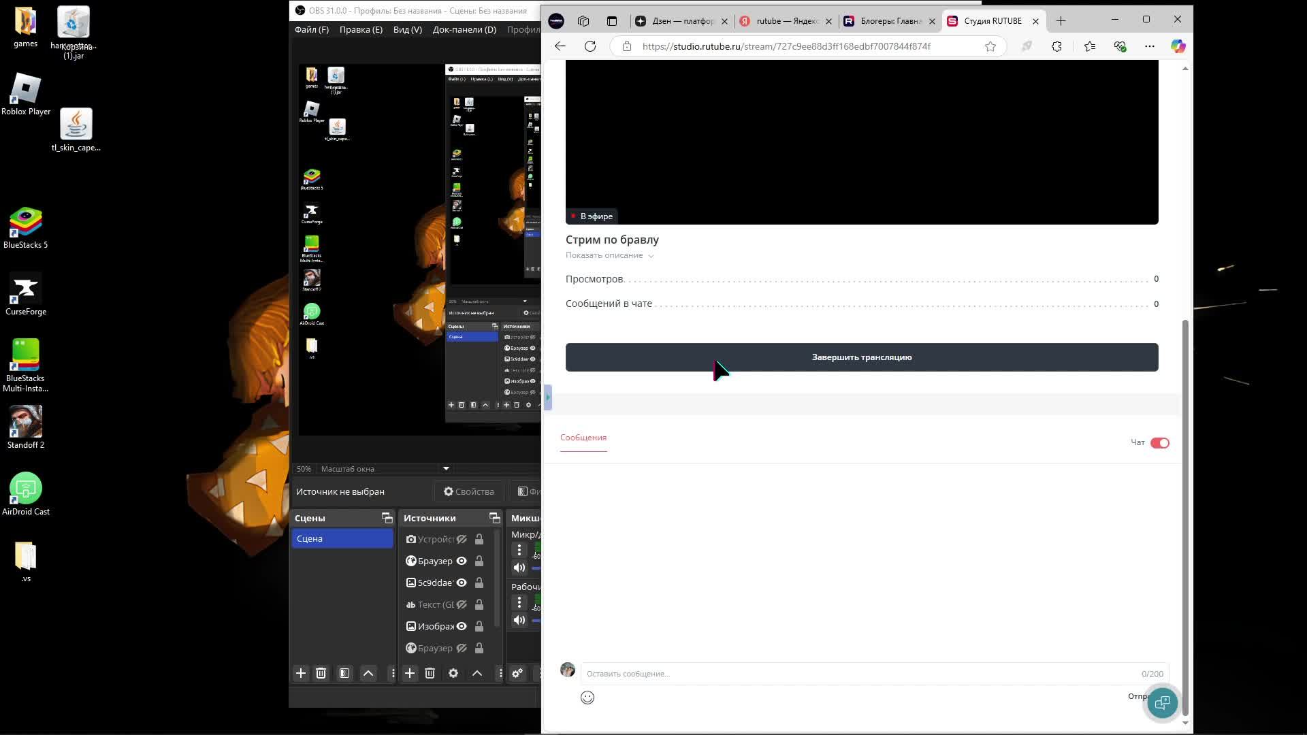Show the Текст (GDI) source

click(x=462, y=604)
